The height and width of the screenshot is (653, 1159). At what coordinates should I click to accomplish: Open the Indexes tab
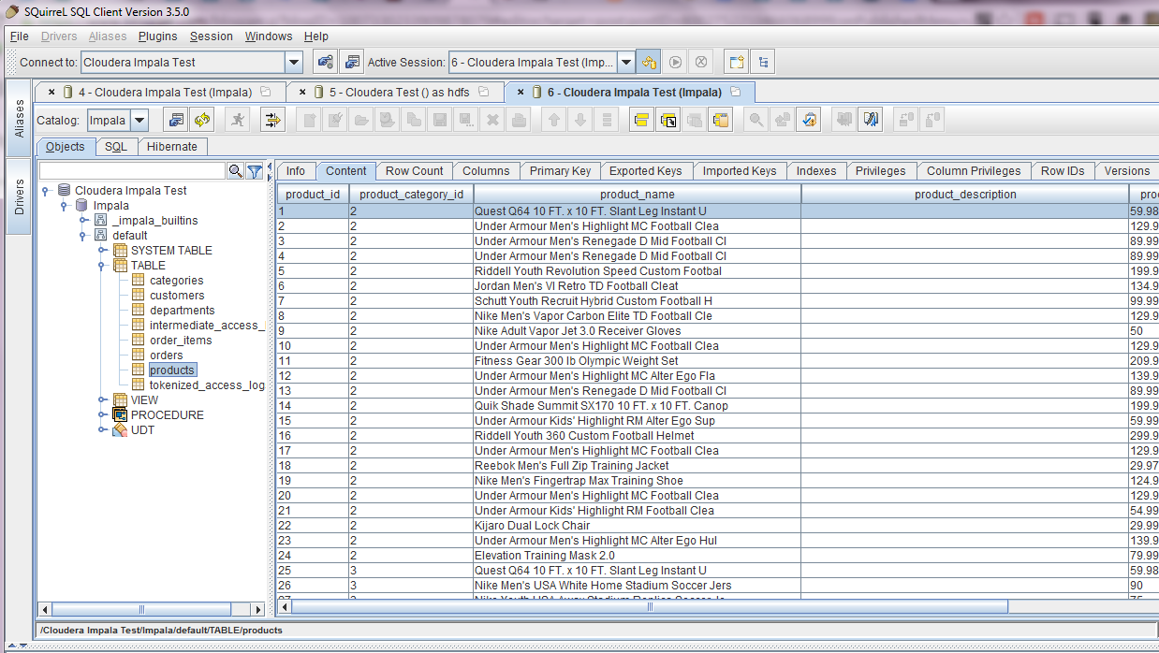(816, 171)
